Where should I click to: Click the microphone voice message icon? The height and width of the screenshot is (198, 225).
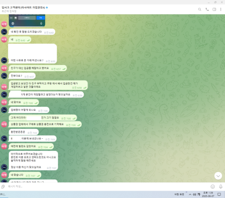click(221, 186)
